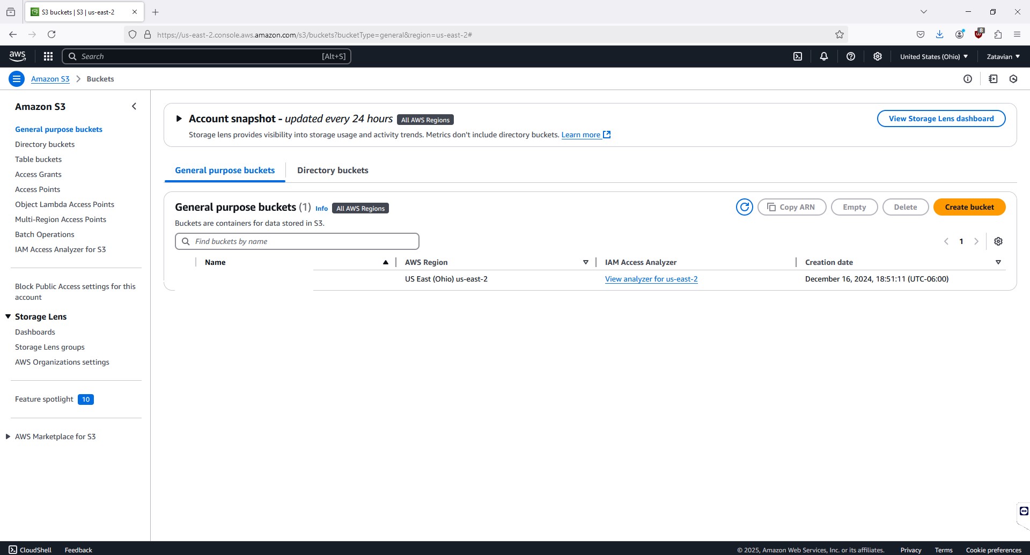Click the hexagon icon at far right of breadcrumb bar
1030x555 pixels.
pyautogui.click(x=1013, y=79)
